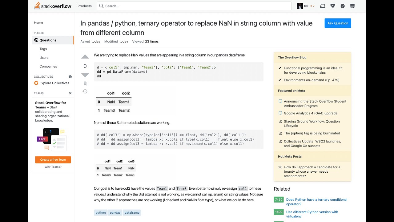
Task: Open Tags in left sidebar
Action: (43, 49)
